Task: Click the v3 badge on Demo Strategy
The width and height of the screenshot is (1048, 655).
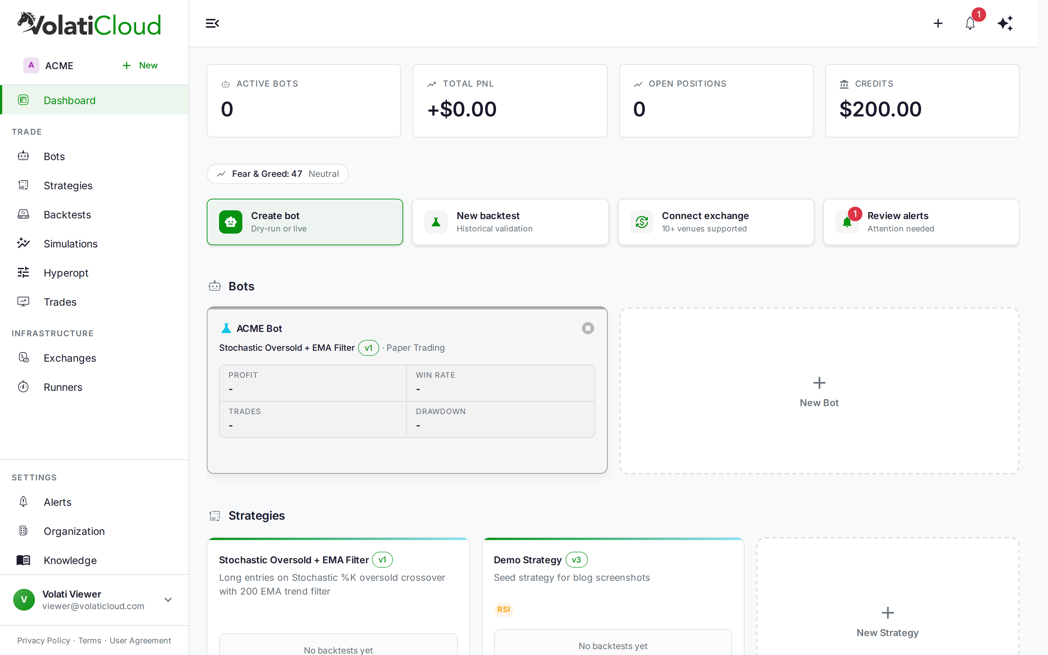Action: (576, 560)
